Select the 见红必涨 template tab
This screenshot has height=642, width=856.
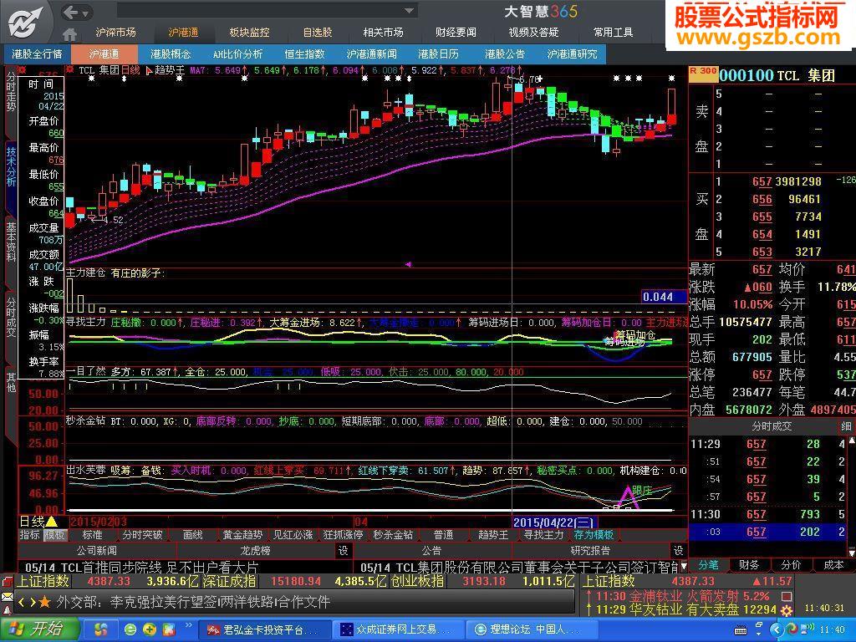coord(293,535)
